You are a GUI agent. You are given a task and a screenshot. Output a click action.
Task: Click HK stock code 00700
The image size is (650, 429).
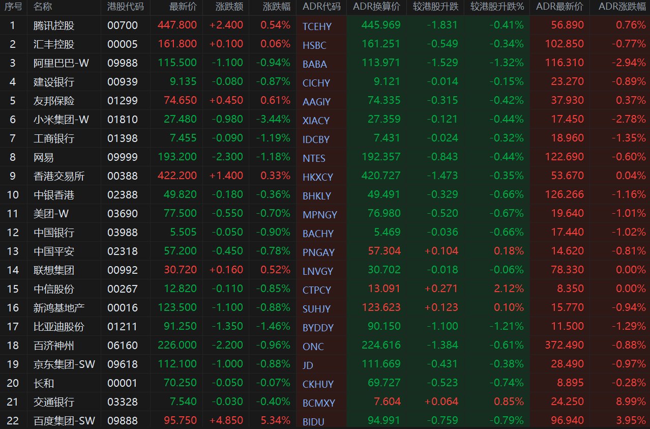[123, 25]
